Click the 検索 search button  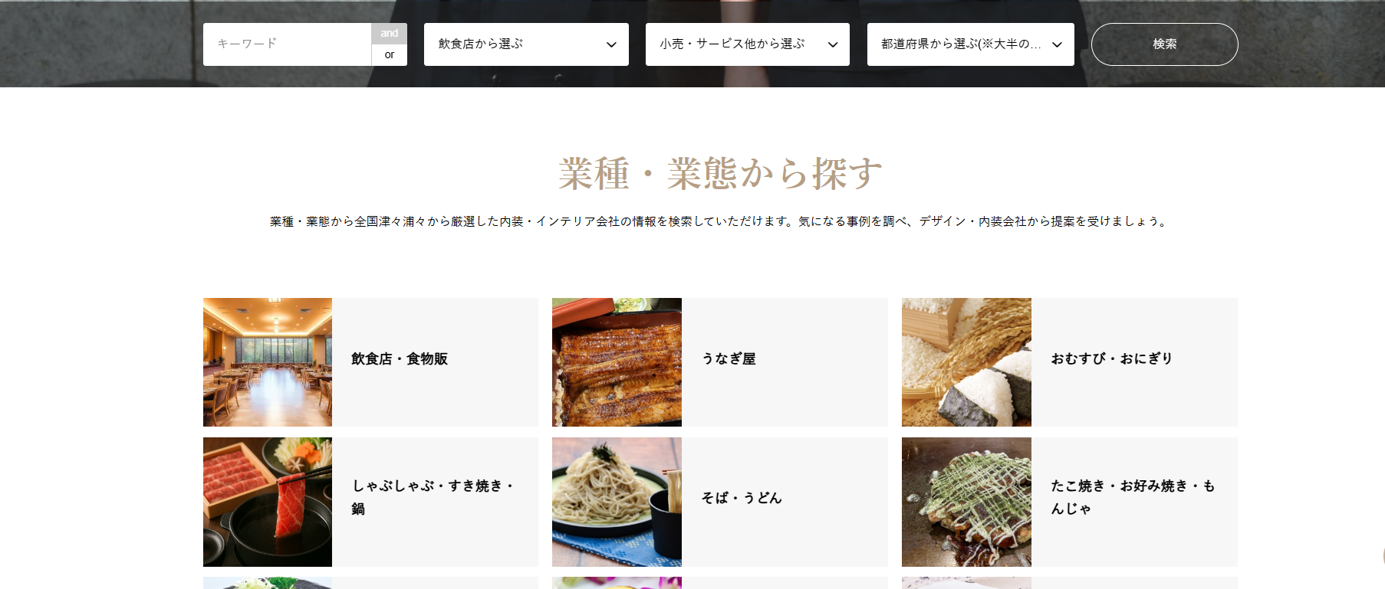[x=1164, y=44]
